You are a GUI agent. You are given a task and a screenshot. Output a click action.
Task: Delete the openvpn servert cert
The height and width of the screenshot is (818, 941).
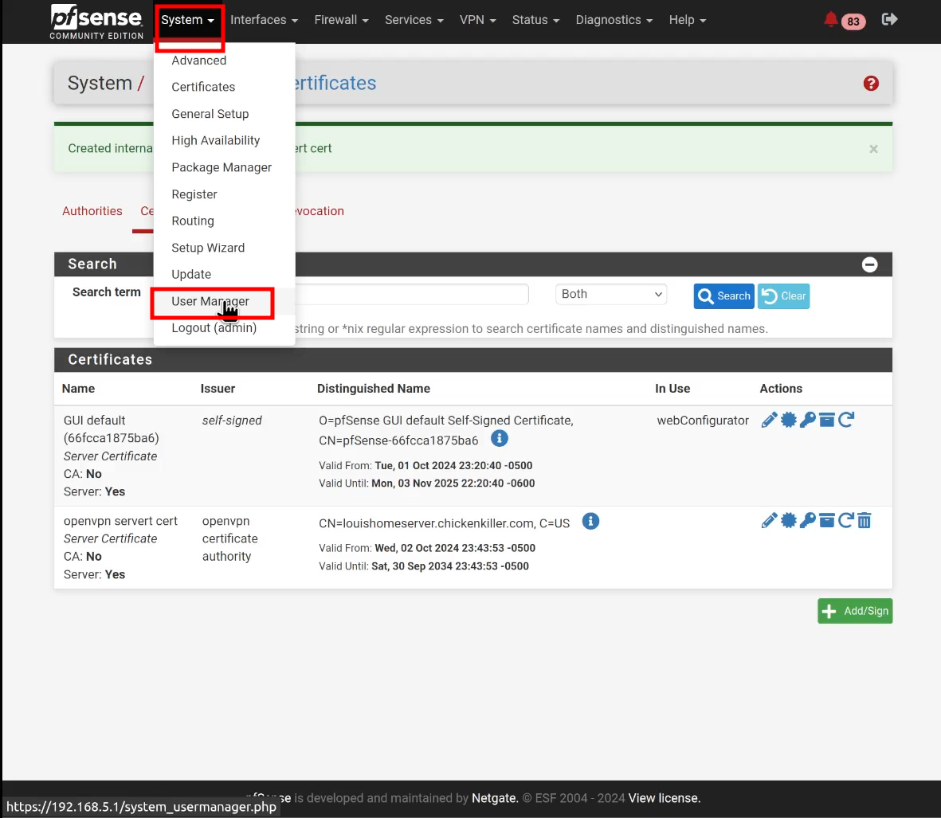[x=865, y=521]
